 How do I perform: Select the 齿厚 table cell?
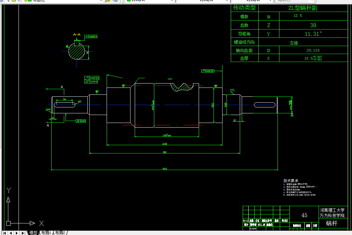(244, 58)
